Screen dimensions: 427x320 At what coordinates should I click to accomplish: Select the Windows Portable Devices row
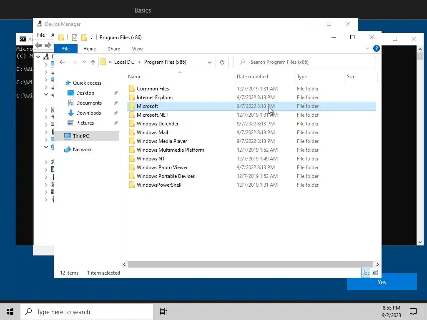[251, 176]
